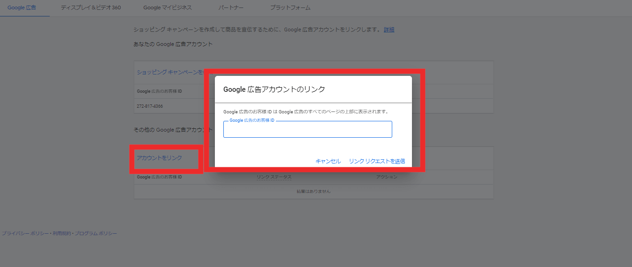Image resolution: width=632 pixels, height=267 pixels.
Task: Click the アクション column header
Action: pyautogui.click(x=387, y=177)
